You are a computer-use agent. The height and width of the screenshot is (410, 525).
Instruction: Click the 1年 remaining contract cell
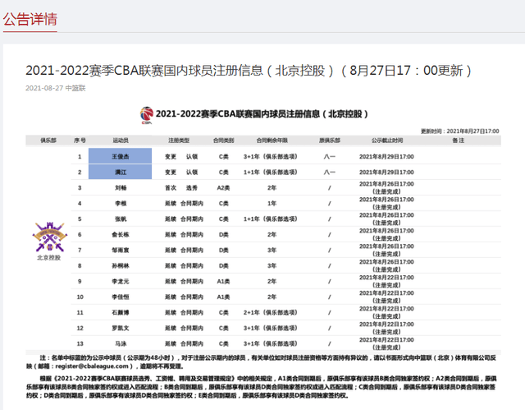coord(272,204)
